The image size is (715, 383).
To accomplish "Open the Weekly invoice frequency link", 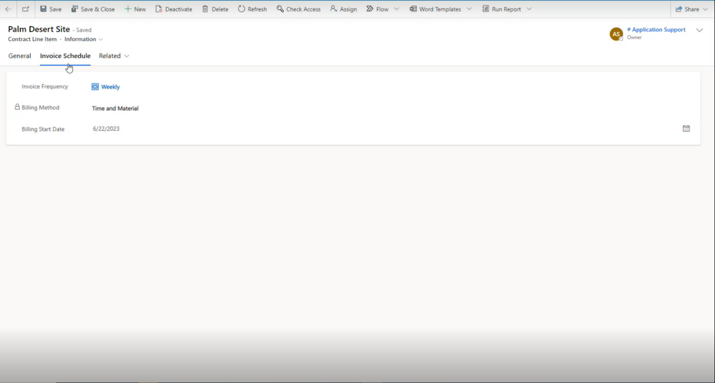I will point(110,87).
